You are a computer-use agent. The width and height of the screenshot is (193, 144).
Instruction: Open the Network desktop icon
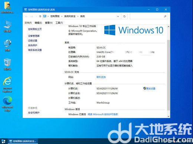coord(7,45)
